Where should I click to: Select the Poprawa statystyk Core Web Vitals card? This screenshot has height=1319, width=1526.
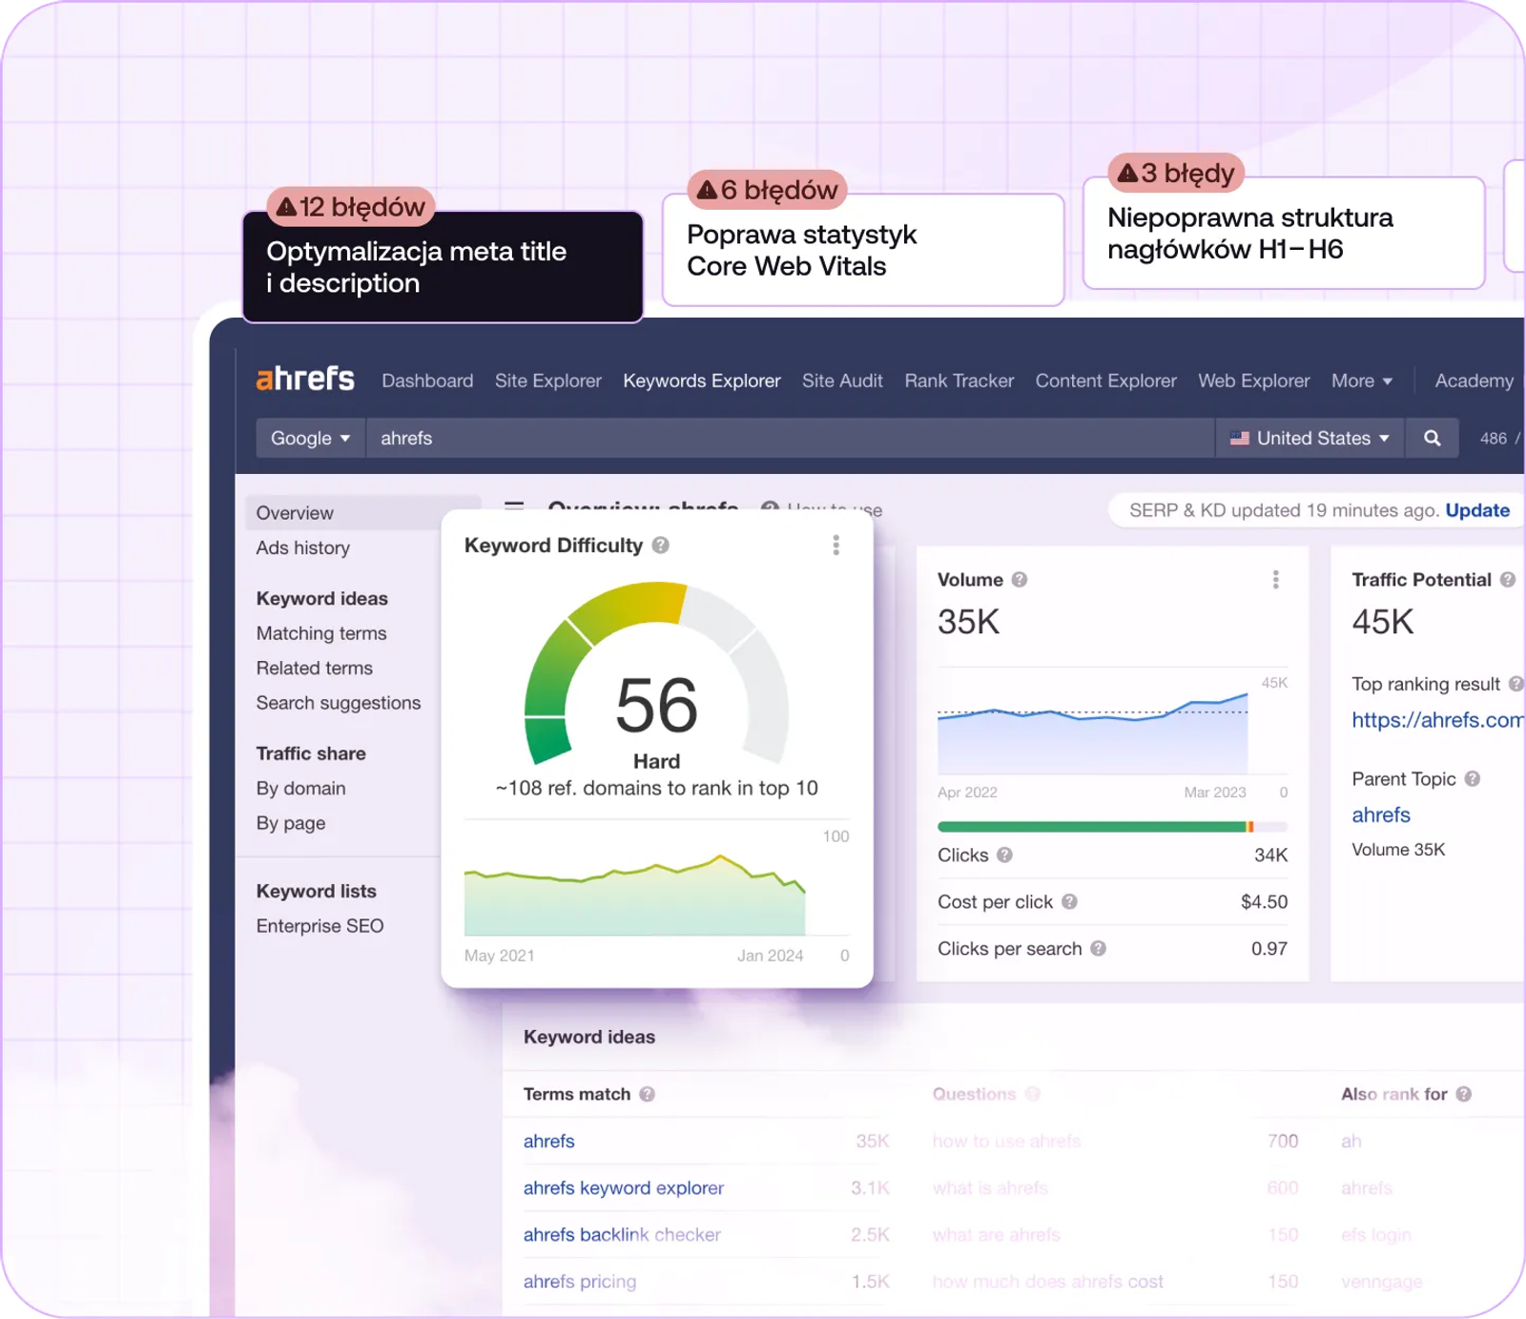(x=863, y=250)
